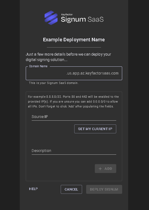Click the Example Deployment Name heading
Screen dimensions: 149x210
[x=74, y=40]
